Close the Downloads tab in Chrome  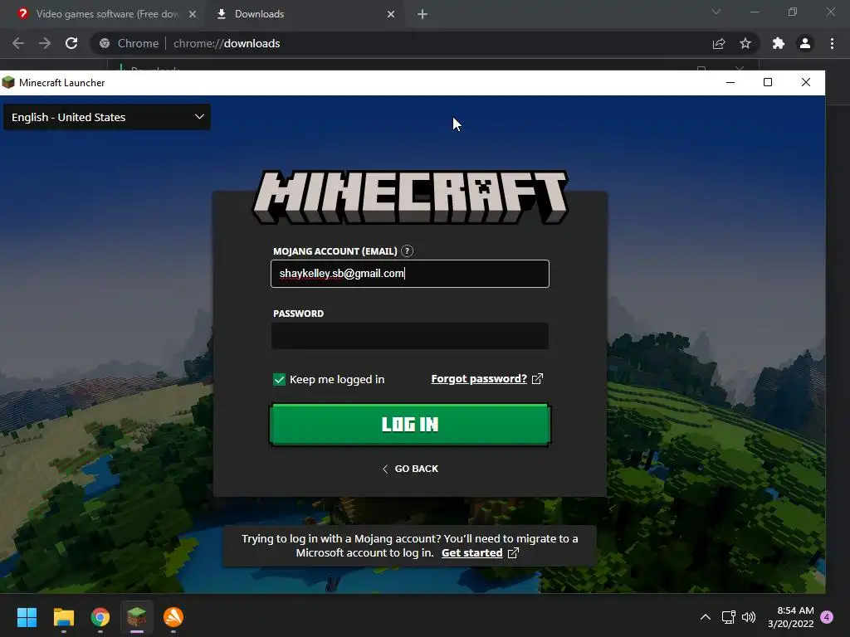click(391, 14)
